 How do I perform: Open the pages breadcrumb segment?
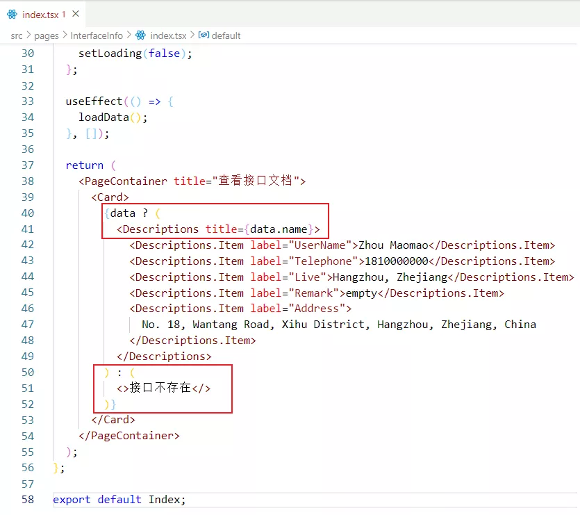[47, 35]
